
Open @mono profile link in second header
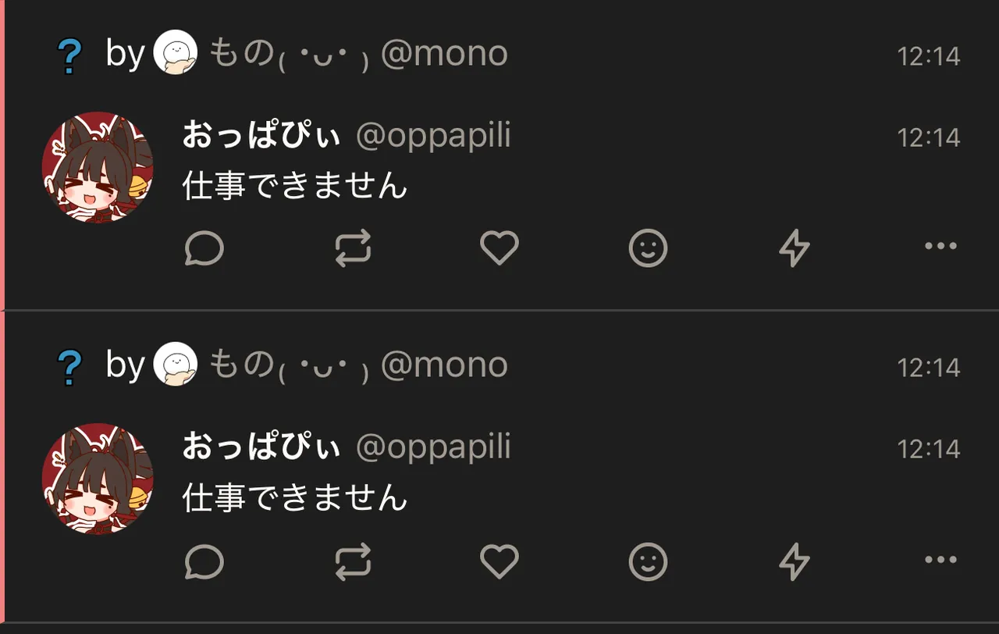tap(444, 365)
